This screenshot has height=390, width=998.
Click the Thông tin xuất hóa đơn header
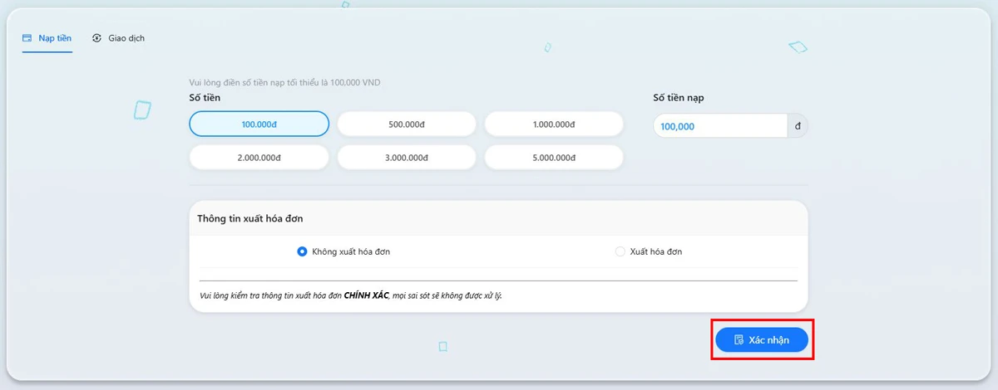[250, 218]
